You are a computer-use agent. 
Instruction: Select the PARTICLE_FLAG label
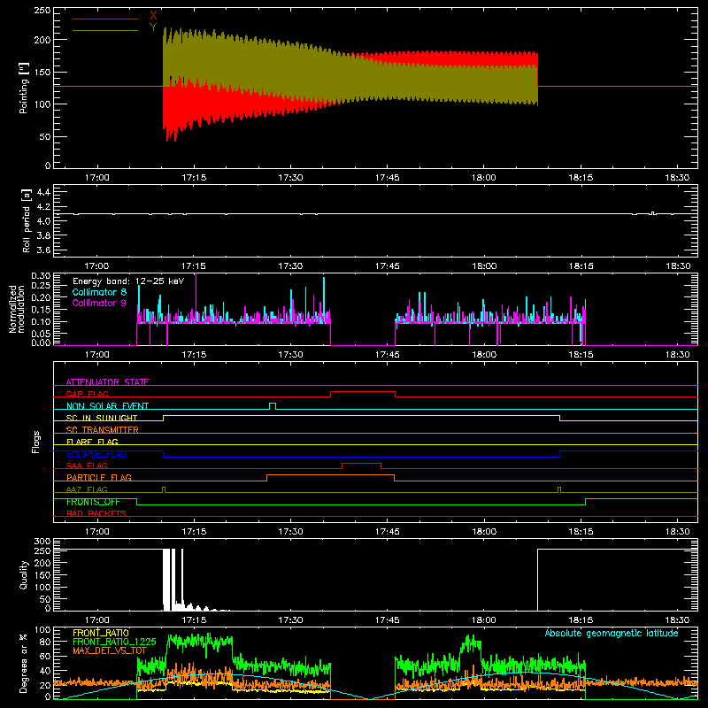pos(99,477)
